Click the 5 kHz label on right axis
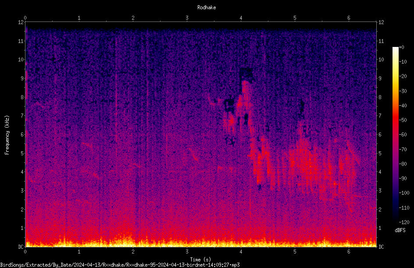Screen dimensions: 414x268 tap(380, 153)
